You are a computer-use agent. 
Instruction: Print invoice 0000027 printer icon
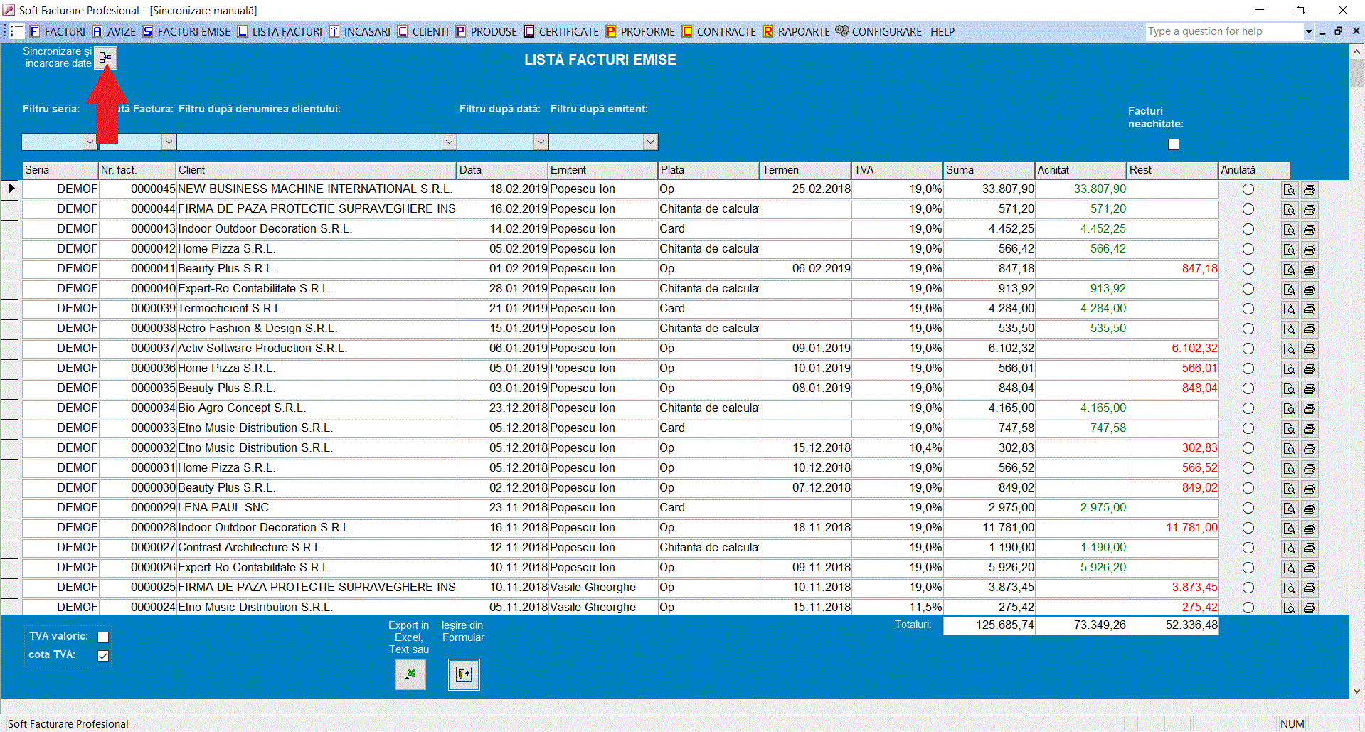(1309, 548)
